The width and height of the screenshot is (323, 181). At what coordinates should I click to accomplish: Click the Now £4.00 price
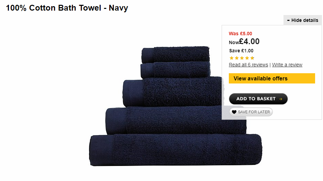(x=244, y=42)
